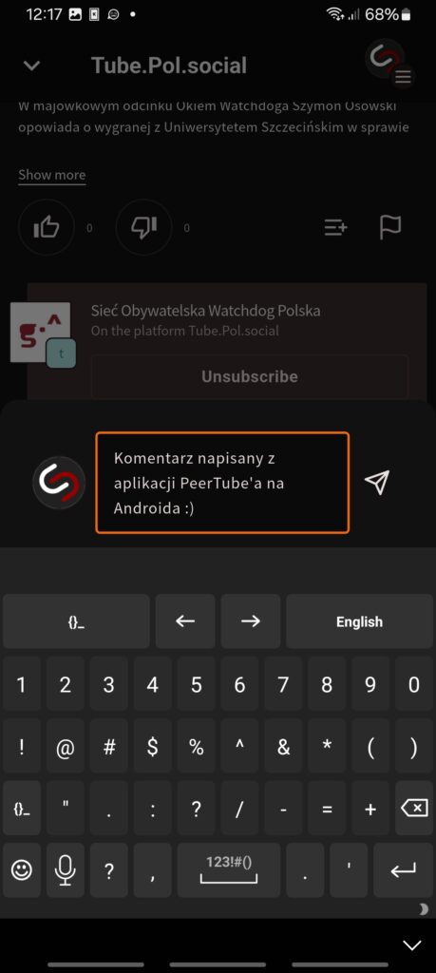
Task: Expand the description with Show more
Action: 52,175
